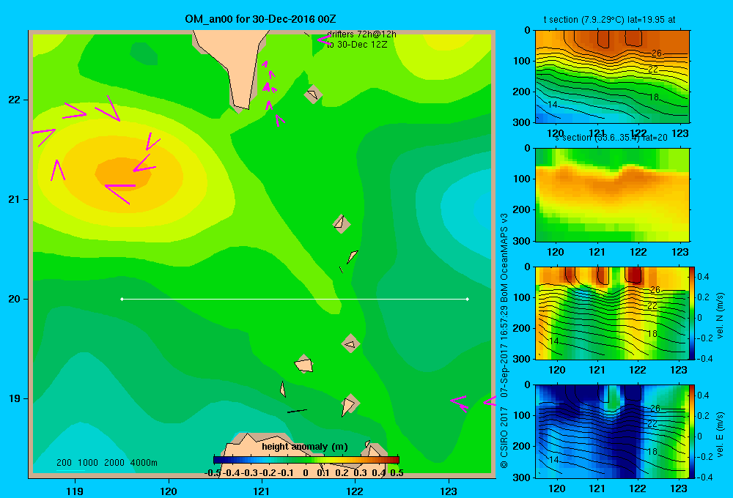The height and width of the screenshot is (498, 733).
Task: Click the -0.5 value on height anomaly scale
Action: pos(213,473)
